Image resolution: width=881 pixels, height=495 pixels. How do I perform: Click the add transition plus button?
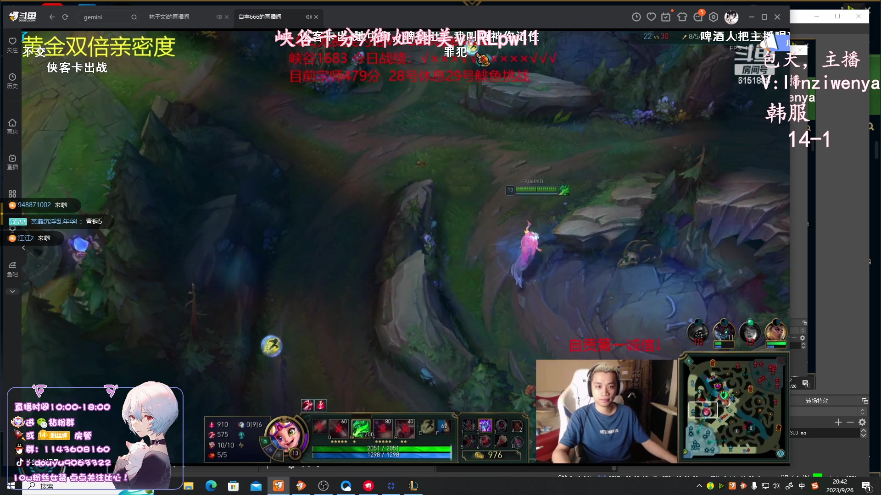(x=838, y=422)
